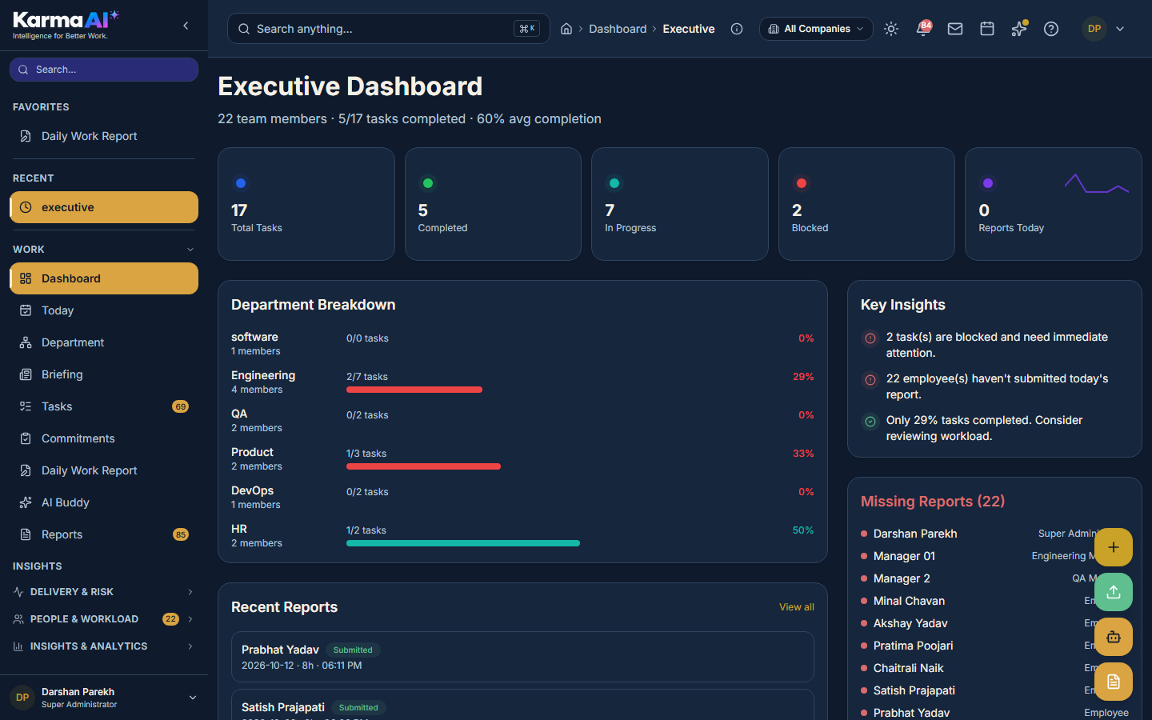Viewport: 1152px width, 720px height.
Task: Click the info icon beside Executive breadcrumb
Action: 737,29
